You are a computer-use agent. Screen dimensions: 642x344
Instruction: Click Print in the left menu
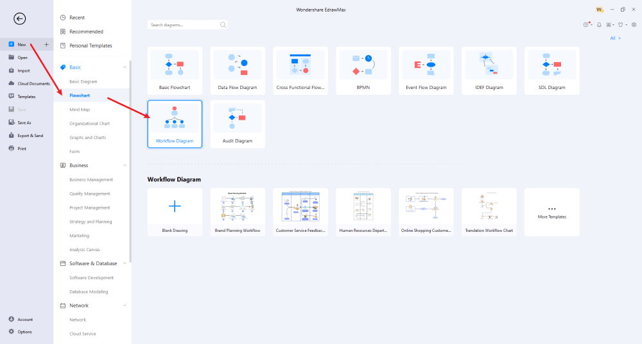(22, 149)
